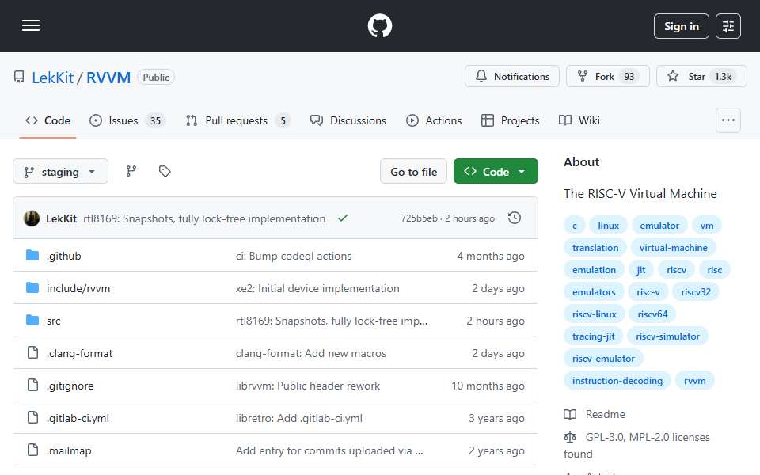Image resolution: width=760 pixels, height=475 pixels.
Task: Select the 'rvvm' topic tag
Action: (x=694, y=381)
